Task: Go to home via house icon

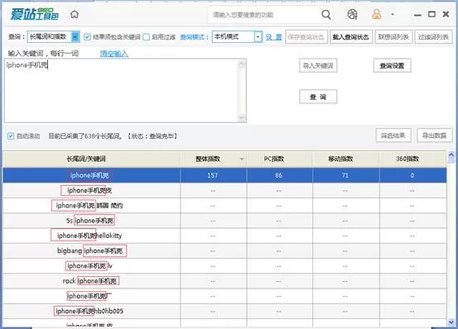Action: pyautogui.click(x=75, y=14)
